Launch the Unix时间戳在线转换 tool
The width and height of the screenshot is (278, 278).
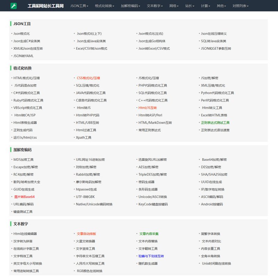point(216,263)
